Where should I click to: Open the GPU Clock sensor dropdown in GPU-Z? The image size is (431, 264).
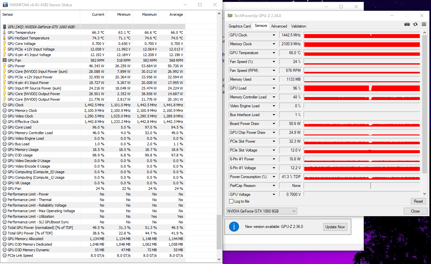click(x=274, y=35)
